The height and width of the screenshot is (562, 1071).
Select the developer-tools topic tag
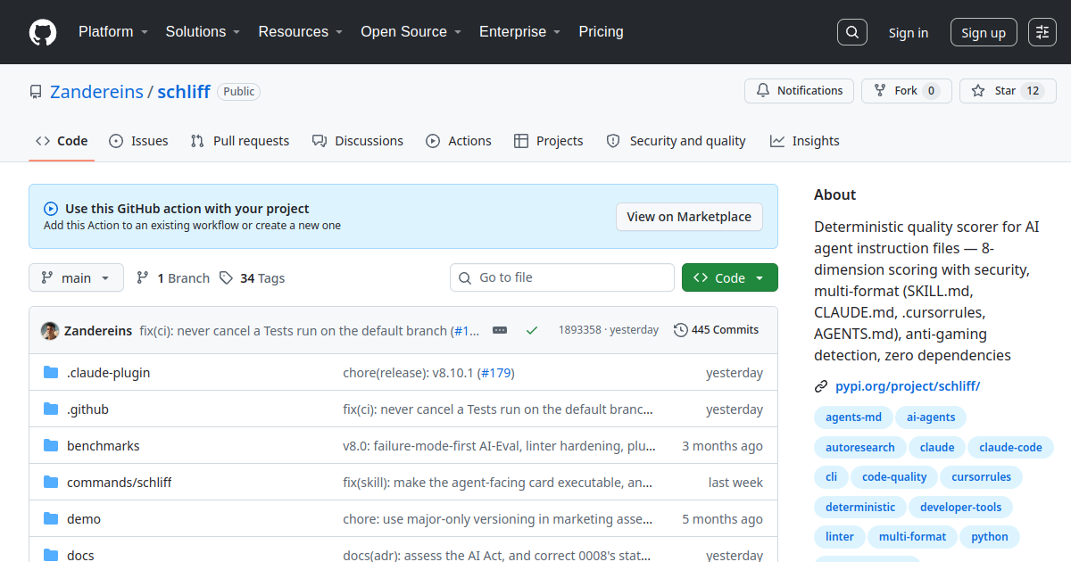tap(961, 508)
